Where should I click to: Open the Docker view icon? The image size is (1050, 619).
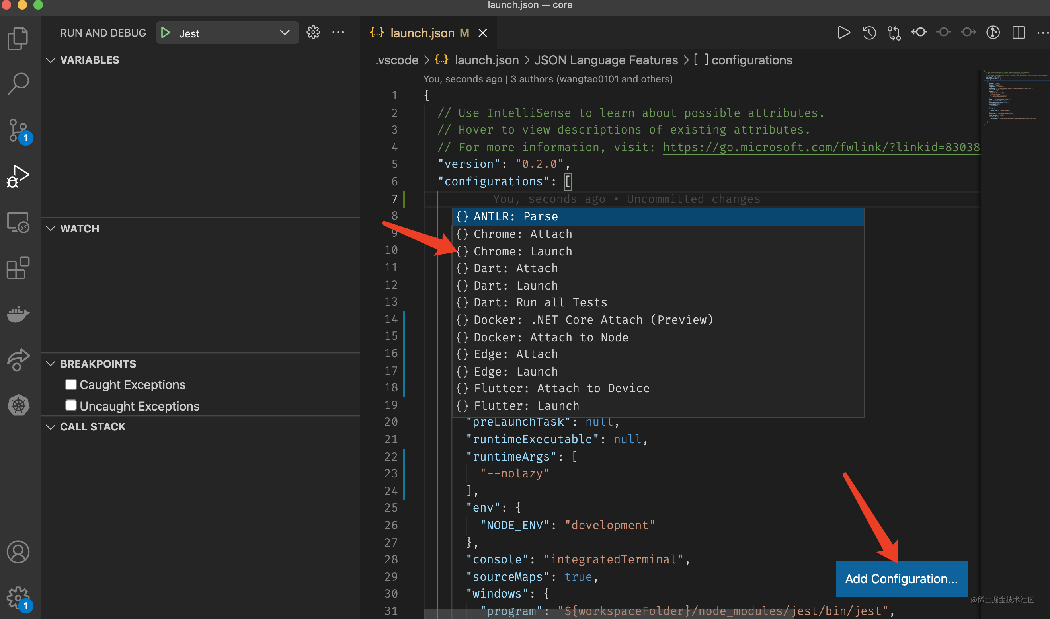(x=18, y=314)
